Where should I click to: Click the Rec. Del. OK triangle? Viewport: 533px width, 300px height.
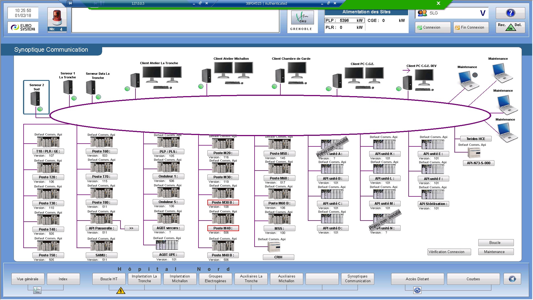[x=510, y=27]
